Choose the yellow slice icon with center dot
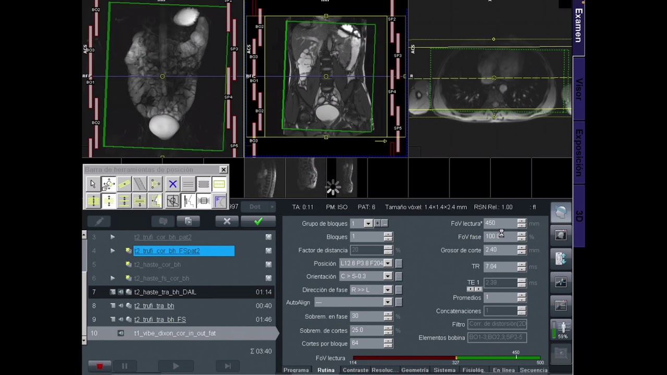 click(124, 184)
